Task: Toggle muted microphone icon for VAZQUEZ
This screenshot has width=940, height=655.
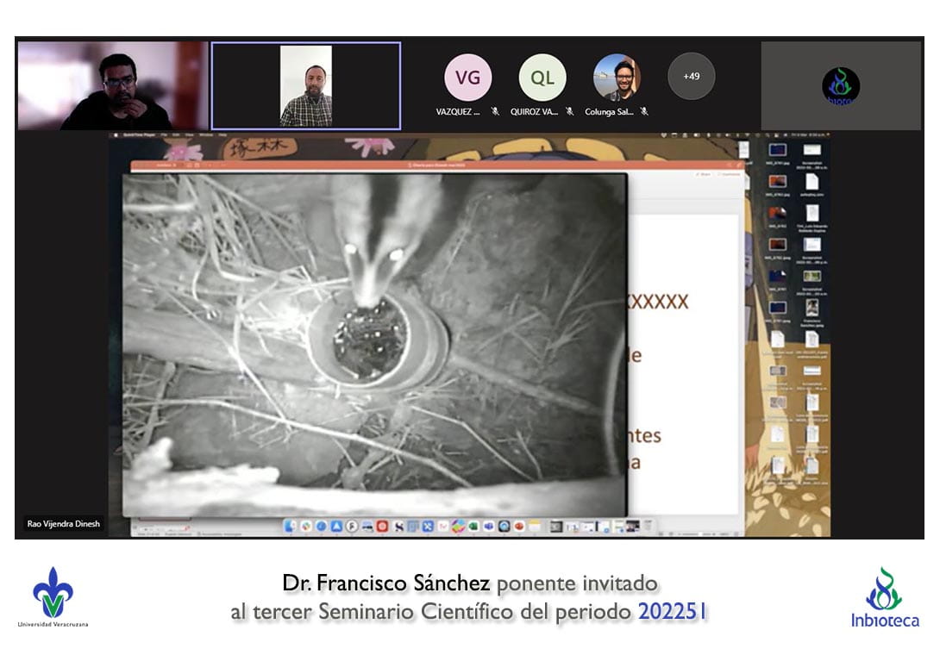Action: [495, 112]
